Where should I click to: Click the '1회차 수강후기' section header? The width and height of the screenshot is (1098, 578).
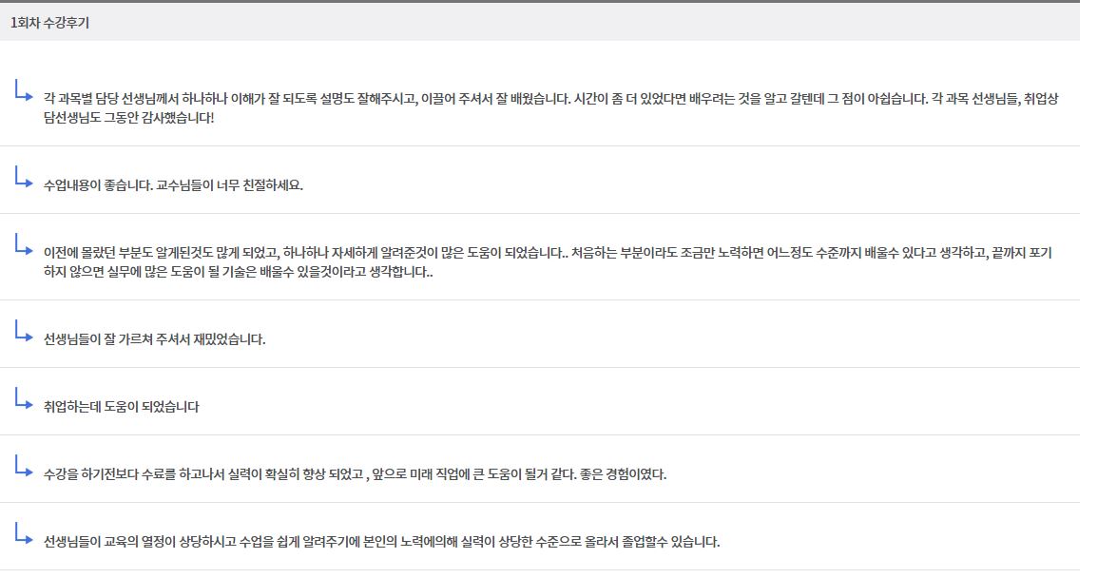click(49, 23)
